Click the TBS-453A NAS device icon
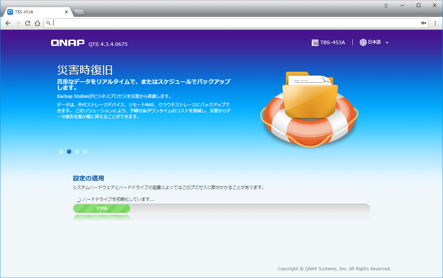 (315, 42)
